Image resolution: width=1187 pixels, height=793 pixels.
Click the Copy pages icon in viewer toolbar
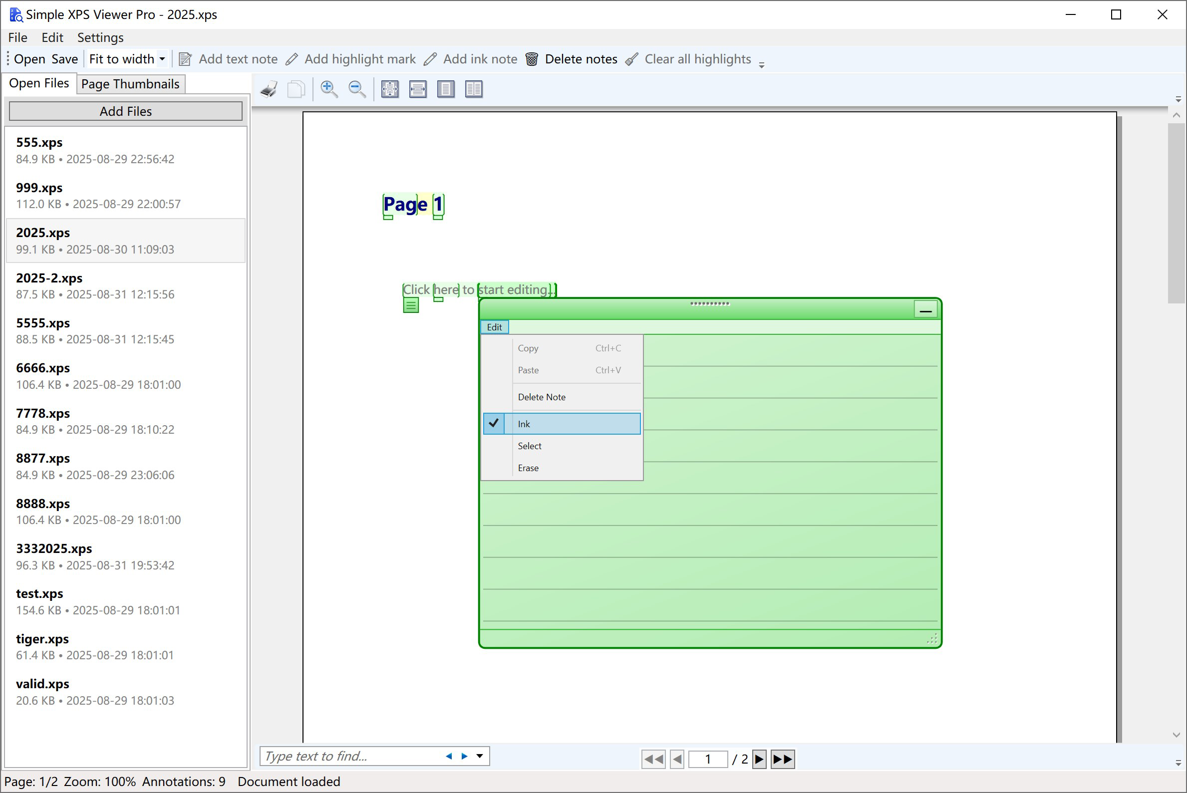296,89
